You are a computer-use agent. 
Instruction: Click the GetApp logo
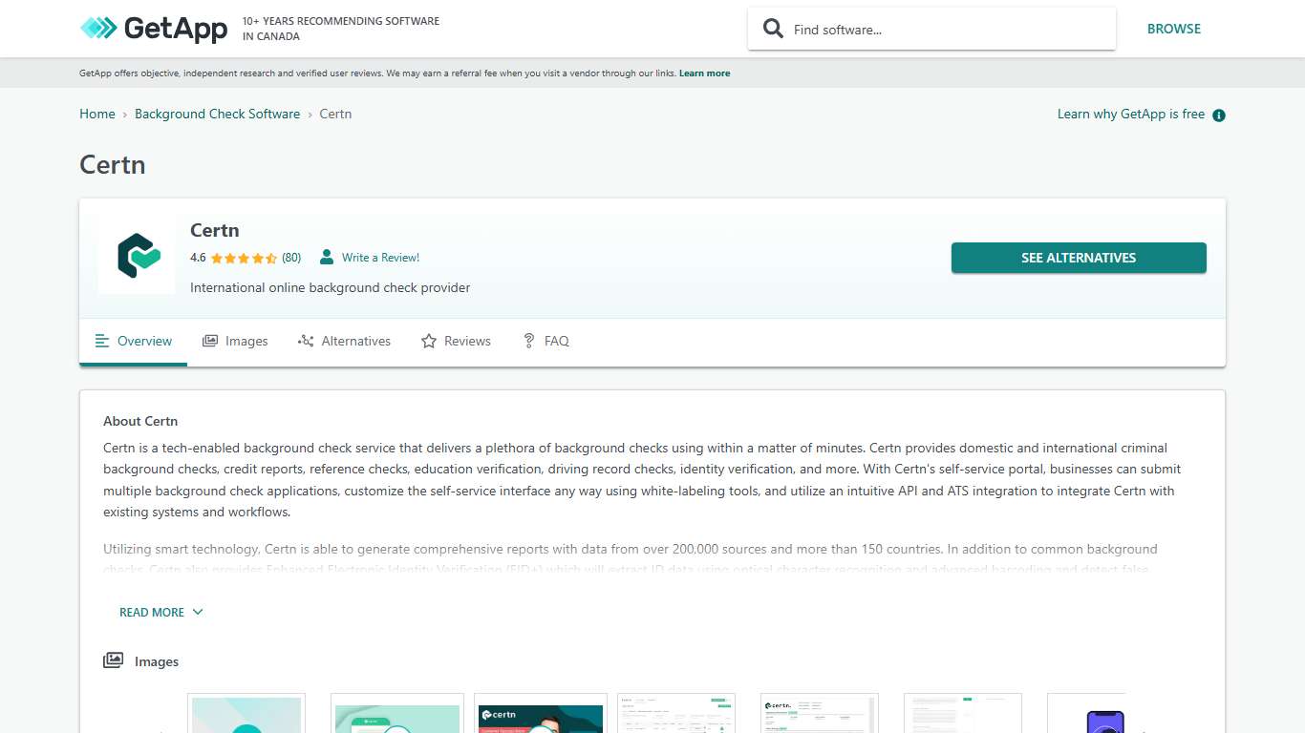pos(154,29)
